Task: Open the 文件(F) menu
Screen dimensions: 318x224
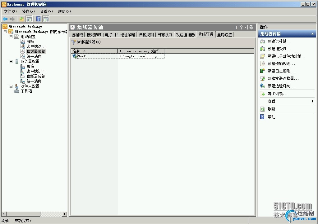Action: (x=10, y=11)
